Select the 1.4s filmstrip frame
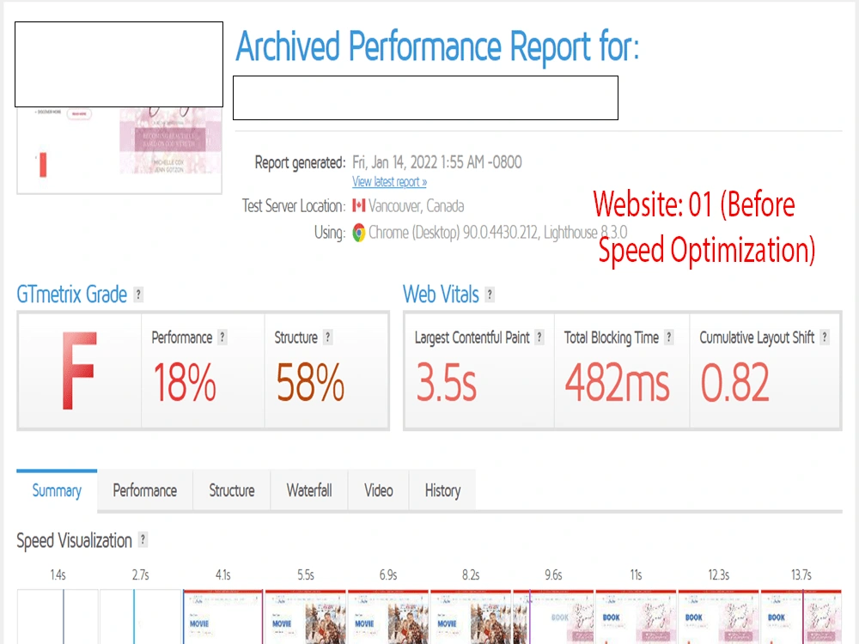Image resolution: width=859 pixels, height=644 pixels. click(58, 617)
